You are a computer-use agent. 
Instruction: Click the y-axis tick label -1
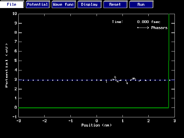click(x=15, y=117)
